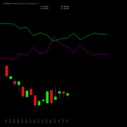This screenshot has height=127, width=127.
Task: Click the 30 Jun date axis label
Action: coord(22,121)
